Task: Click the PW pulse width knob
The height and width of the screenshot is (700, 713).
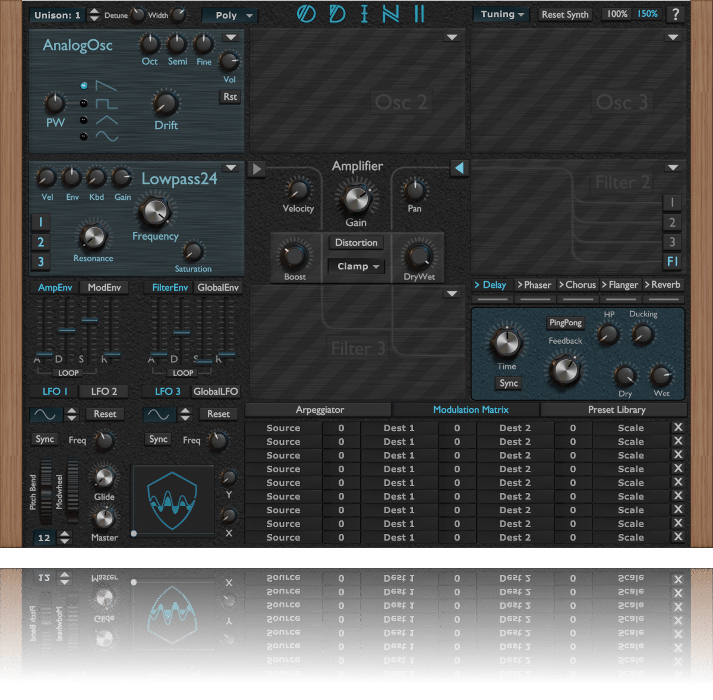Action: 55,103
